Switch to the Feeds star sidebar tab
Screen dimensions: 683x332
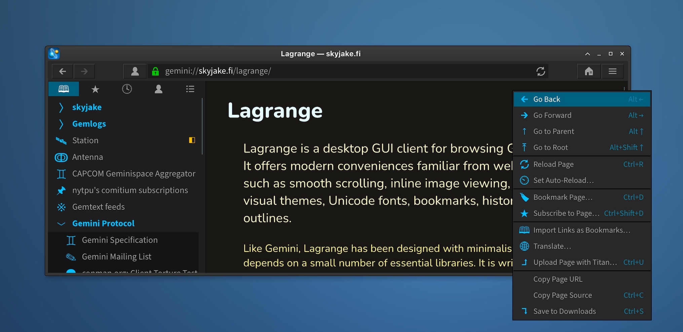(x=95, y=89)
